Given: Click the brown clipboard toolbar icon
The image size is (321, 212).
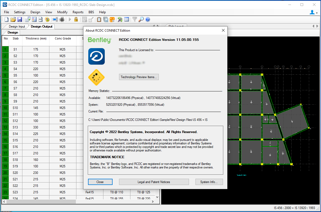Looking at the screenshot, I should click(x=99, y=19).
